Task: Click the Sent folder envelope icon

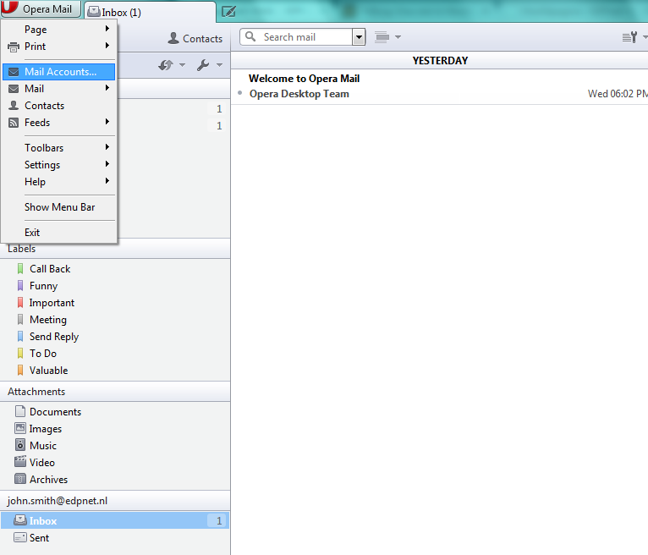Action: (20, 537)
